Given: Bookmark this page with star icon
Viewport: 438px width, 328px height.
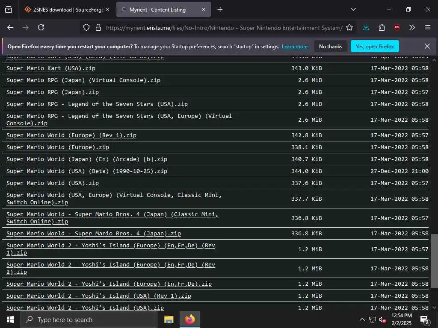Looking at the screenshot, I should (349, 27).
